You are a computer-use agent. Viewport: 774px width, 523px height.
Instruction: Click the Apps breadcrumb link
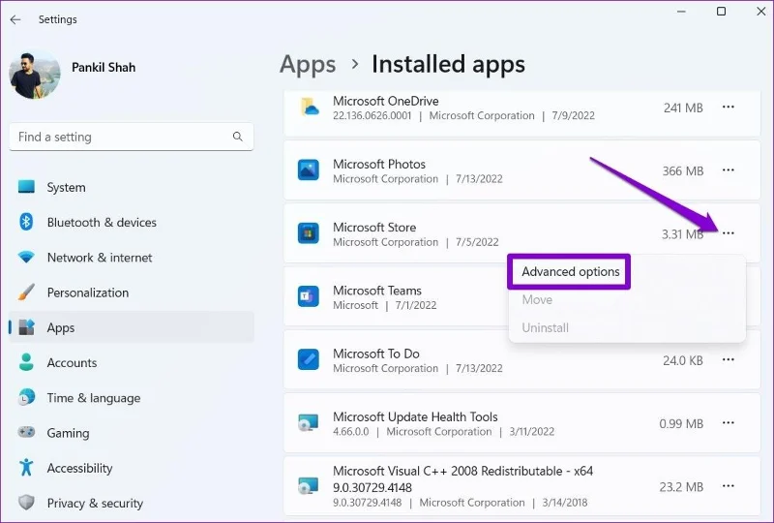click(308, 65)
